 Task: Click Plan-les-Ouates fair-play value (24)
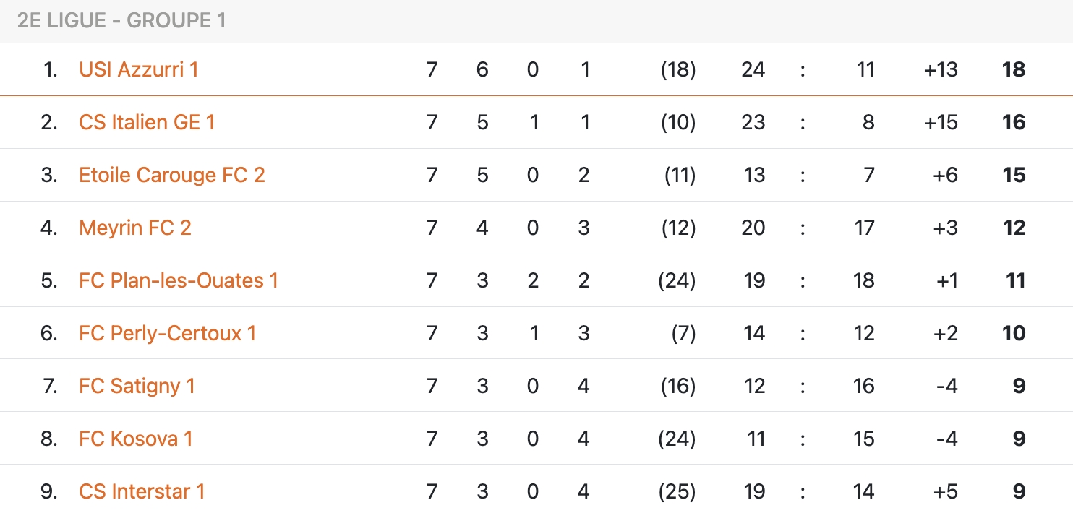[677, 280]
